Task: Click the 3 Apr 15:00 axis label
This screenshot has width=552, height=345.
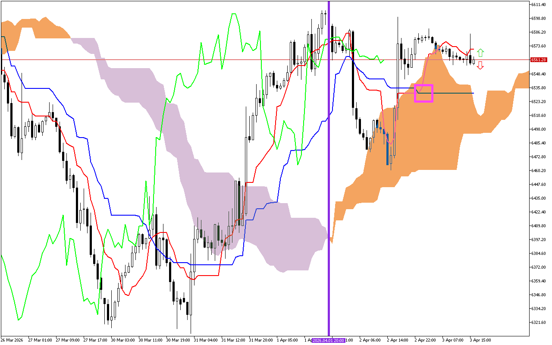Action: coord(481,340)
